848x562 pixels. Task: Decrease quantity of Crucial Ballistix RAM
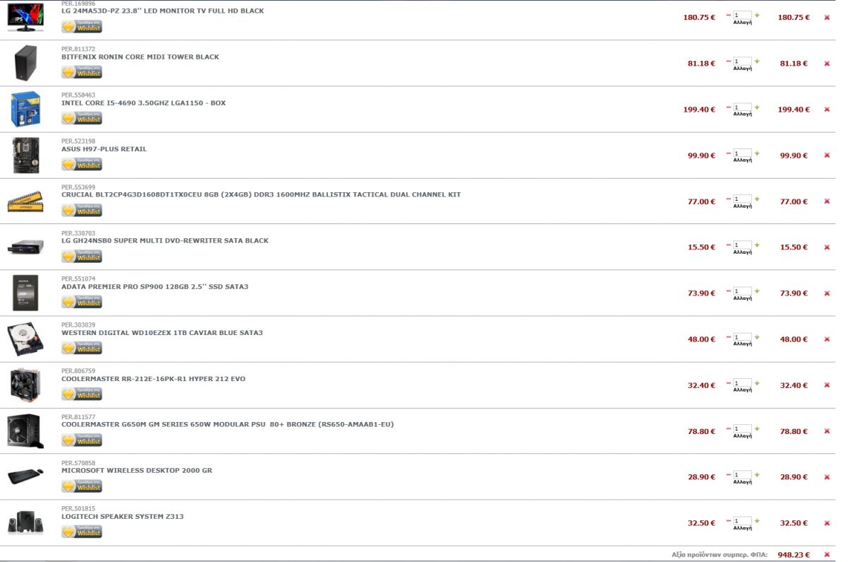point(729,199)
